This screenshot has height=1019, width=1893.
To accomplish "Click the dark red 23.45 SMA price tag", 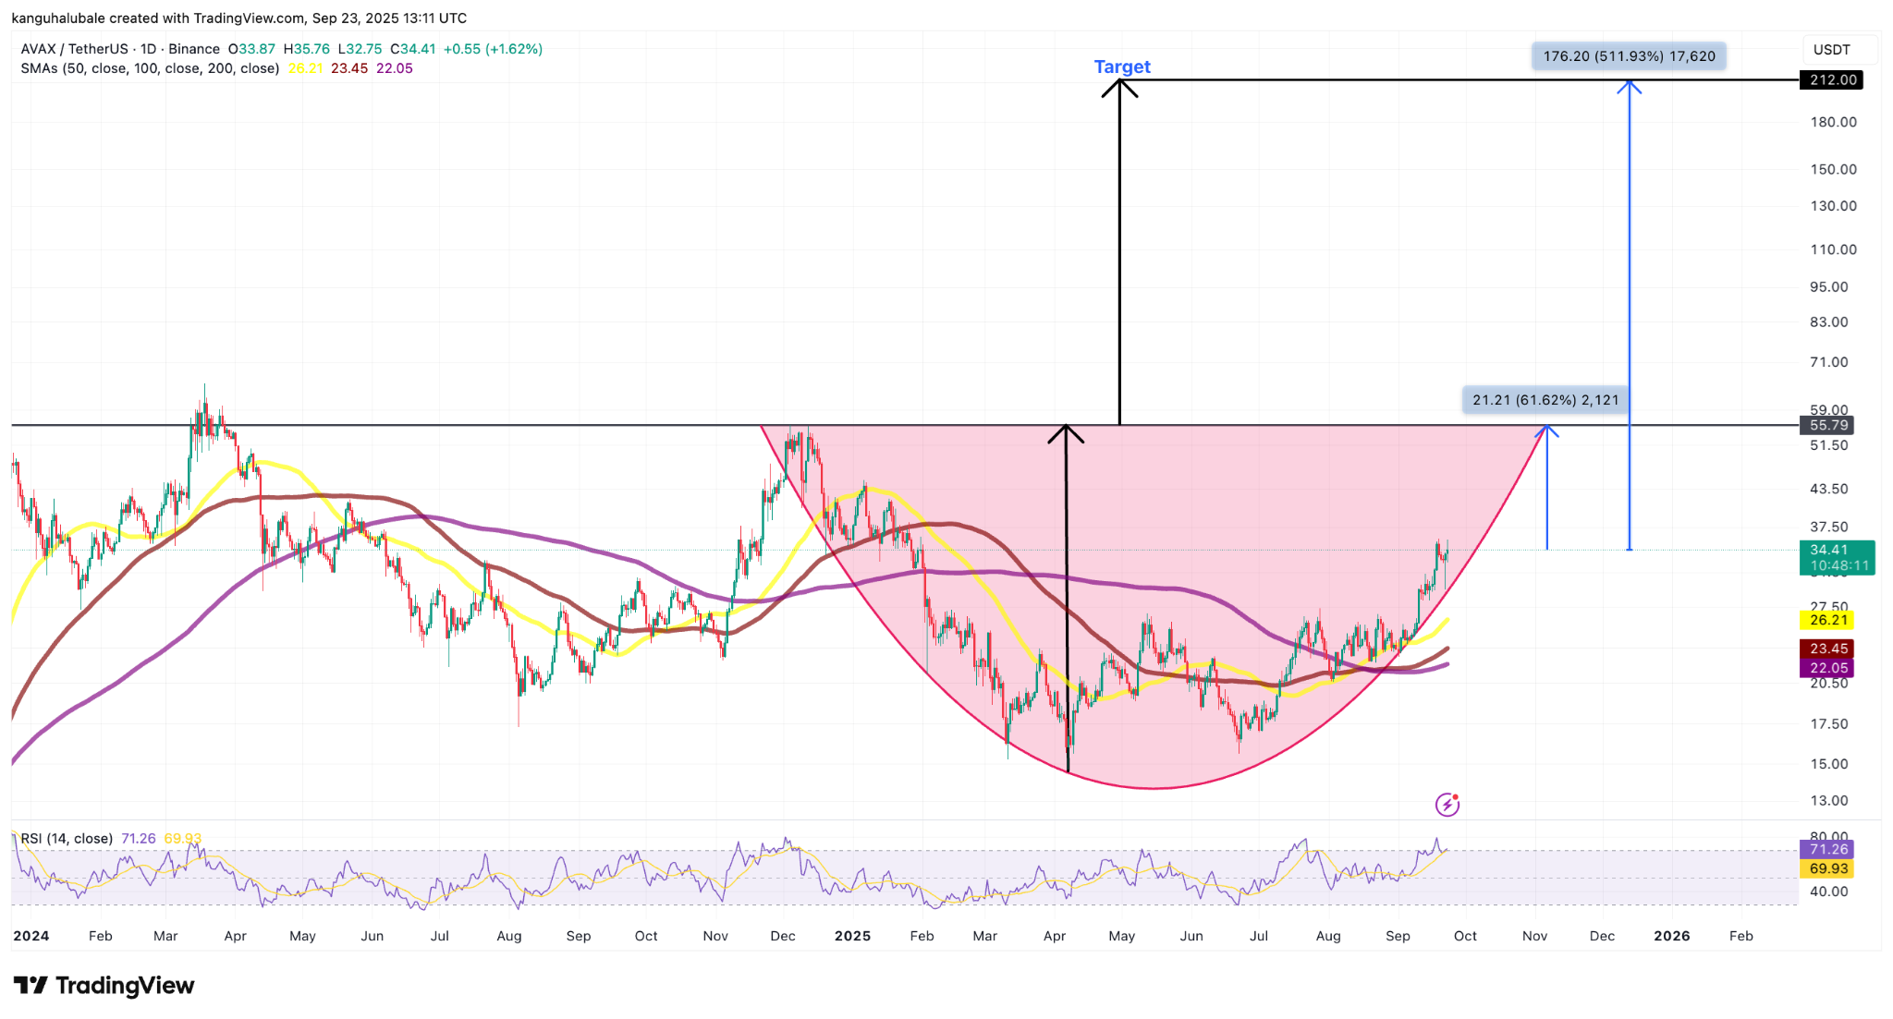I will click(1827, 649).
